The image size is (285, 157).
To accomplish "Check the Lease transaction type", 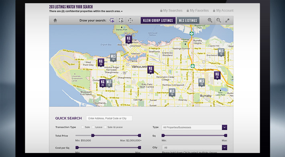I will [93, 127].
